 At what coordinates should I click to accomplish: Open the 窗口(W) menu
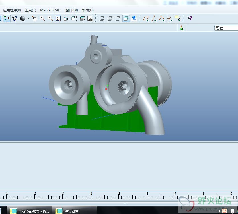coord(72,10)
